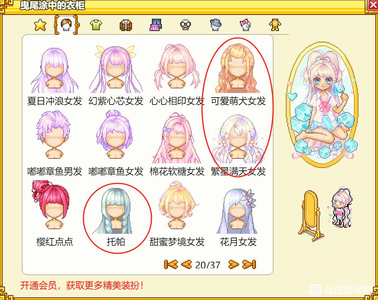Image resolution: width=378 pixels, height=300 pixels.
Task: Open the pants and skirt category icon
Action: click(x=156, y=25)
